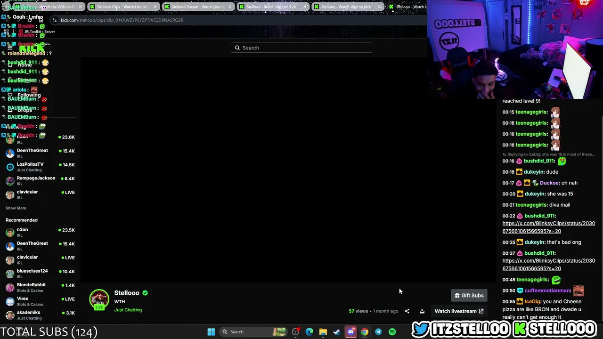Open RampageJackson channel in sidebar

coord(40,181)
